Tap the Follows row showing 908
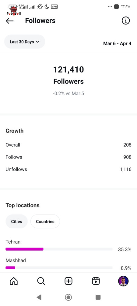The width and height of the screenshot is (137, 306). (x=68, y=157)
